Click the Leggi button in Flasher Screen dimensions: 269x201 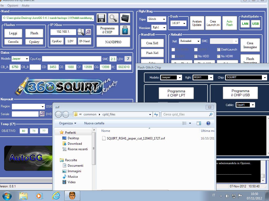13,33
